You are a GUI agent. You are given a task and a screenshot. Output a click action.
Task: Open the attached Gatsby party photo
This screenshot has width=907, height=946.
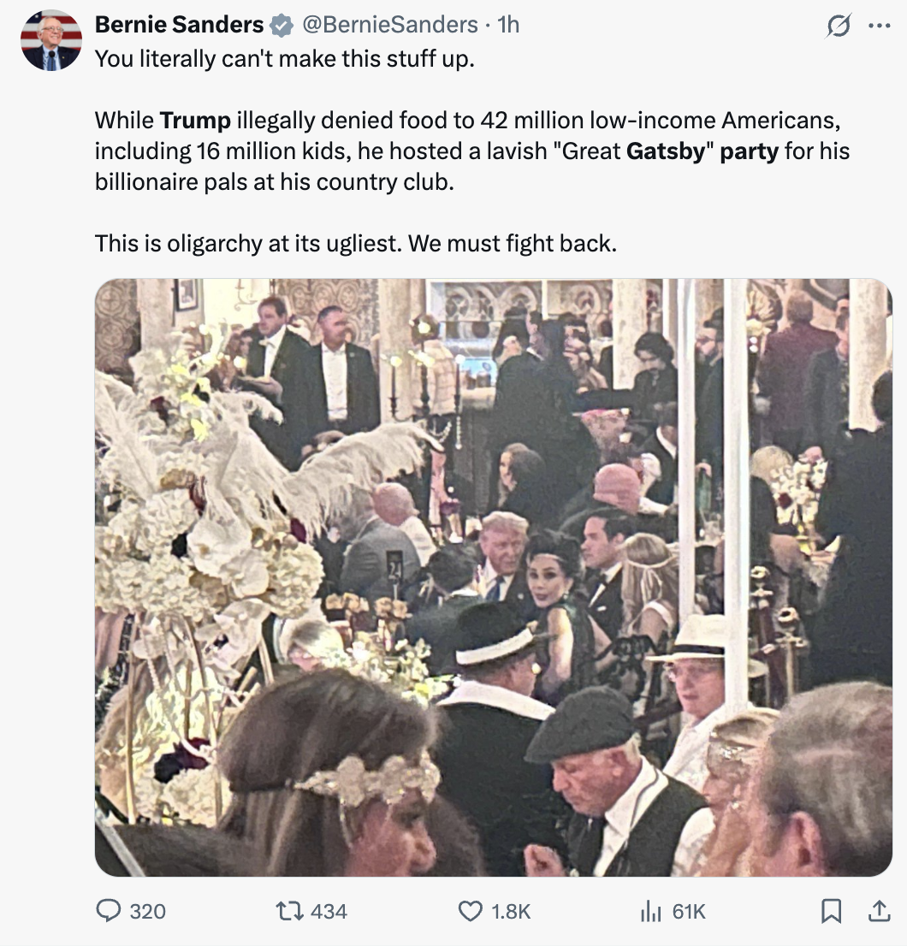pyautogui.click(x=493, y=577)
